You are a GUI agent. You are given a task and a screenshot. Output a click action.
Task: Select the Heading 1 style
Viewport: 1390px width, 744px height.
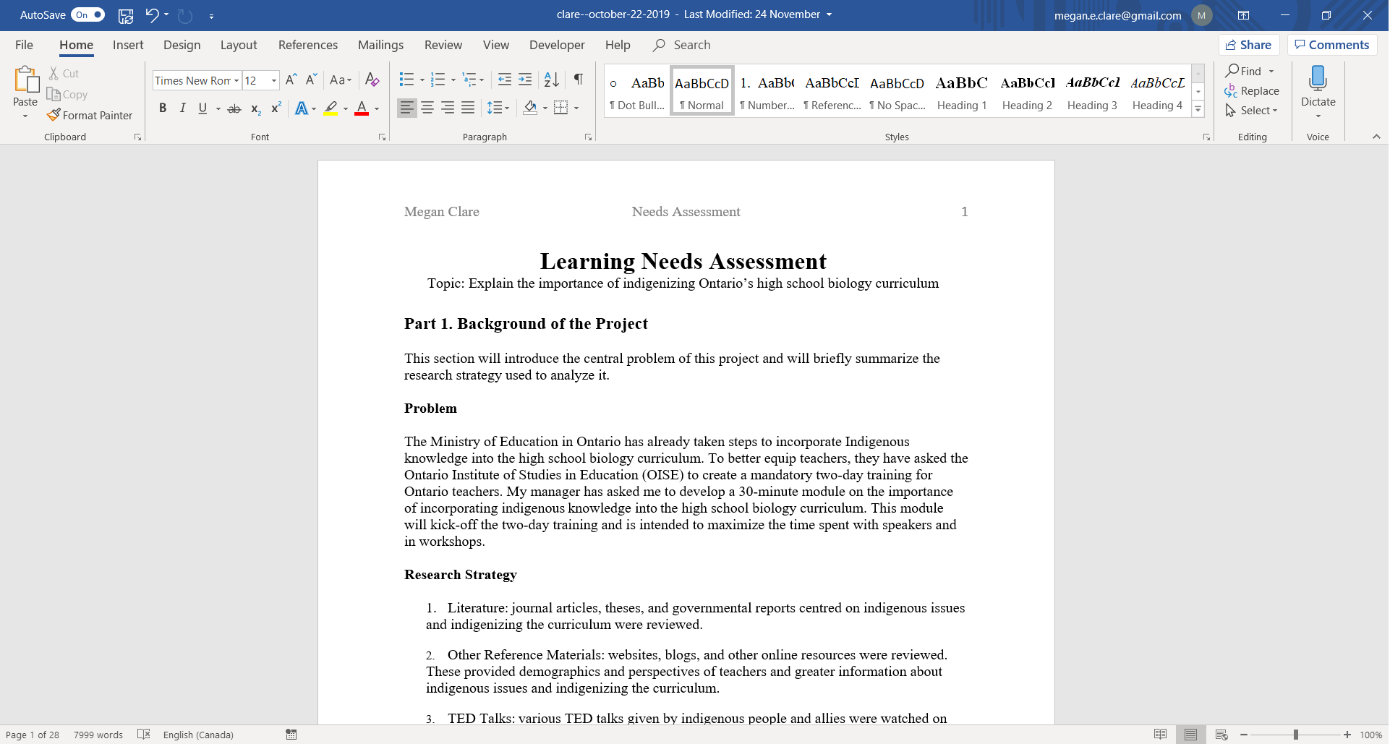click(x=962, y=92)
